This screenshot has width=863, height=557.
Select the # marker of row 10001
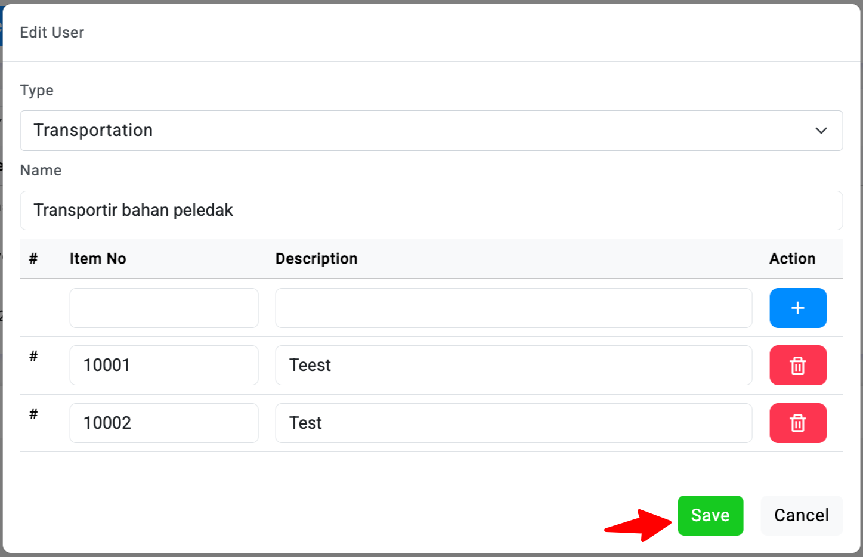coord(33,357)
